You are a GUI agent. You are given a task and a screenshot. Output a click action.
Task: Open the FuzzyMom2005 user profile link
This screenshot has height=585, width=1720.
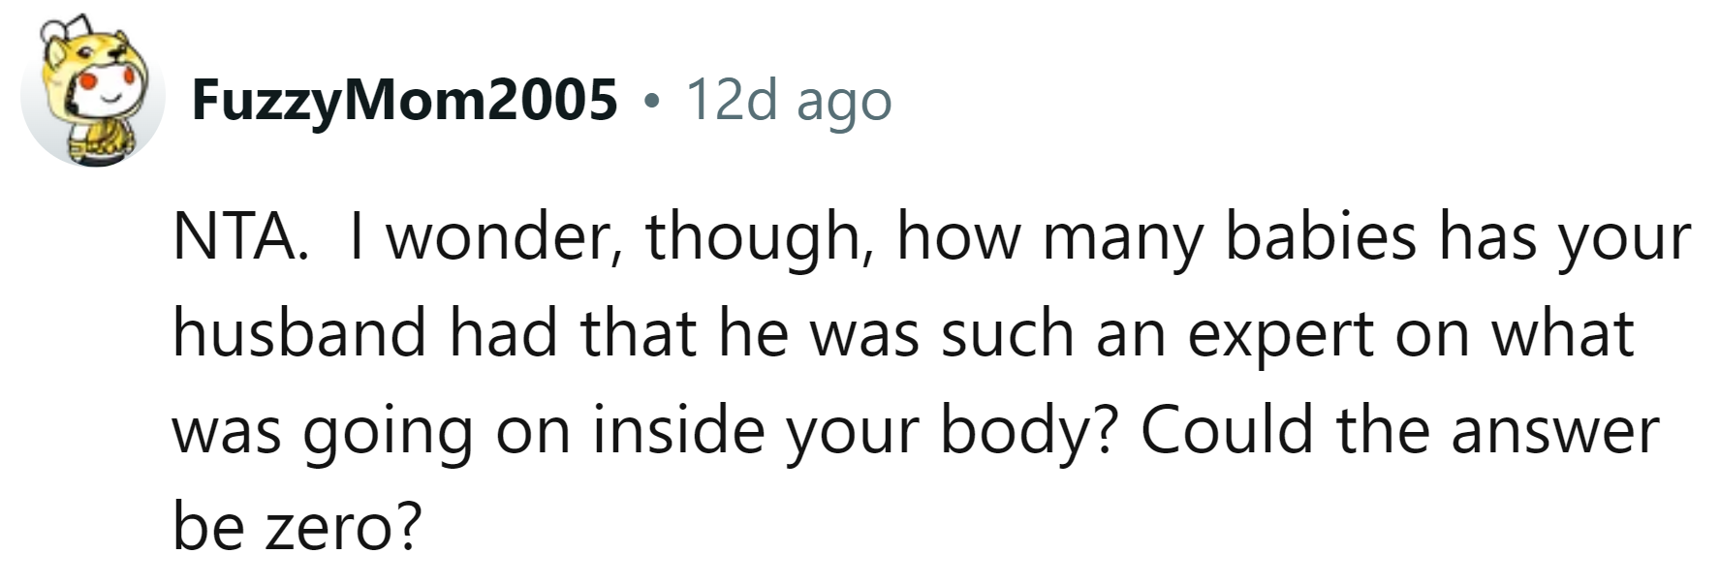404,100
